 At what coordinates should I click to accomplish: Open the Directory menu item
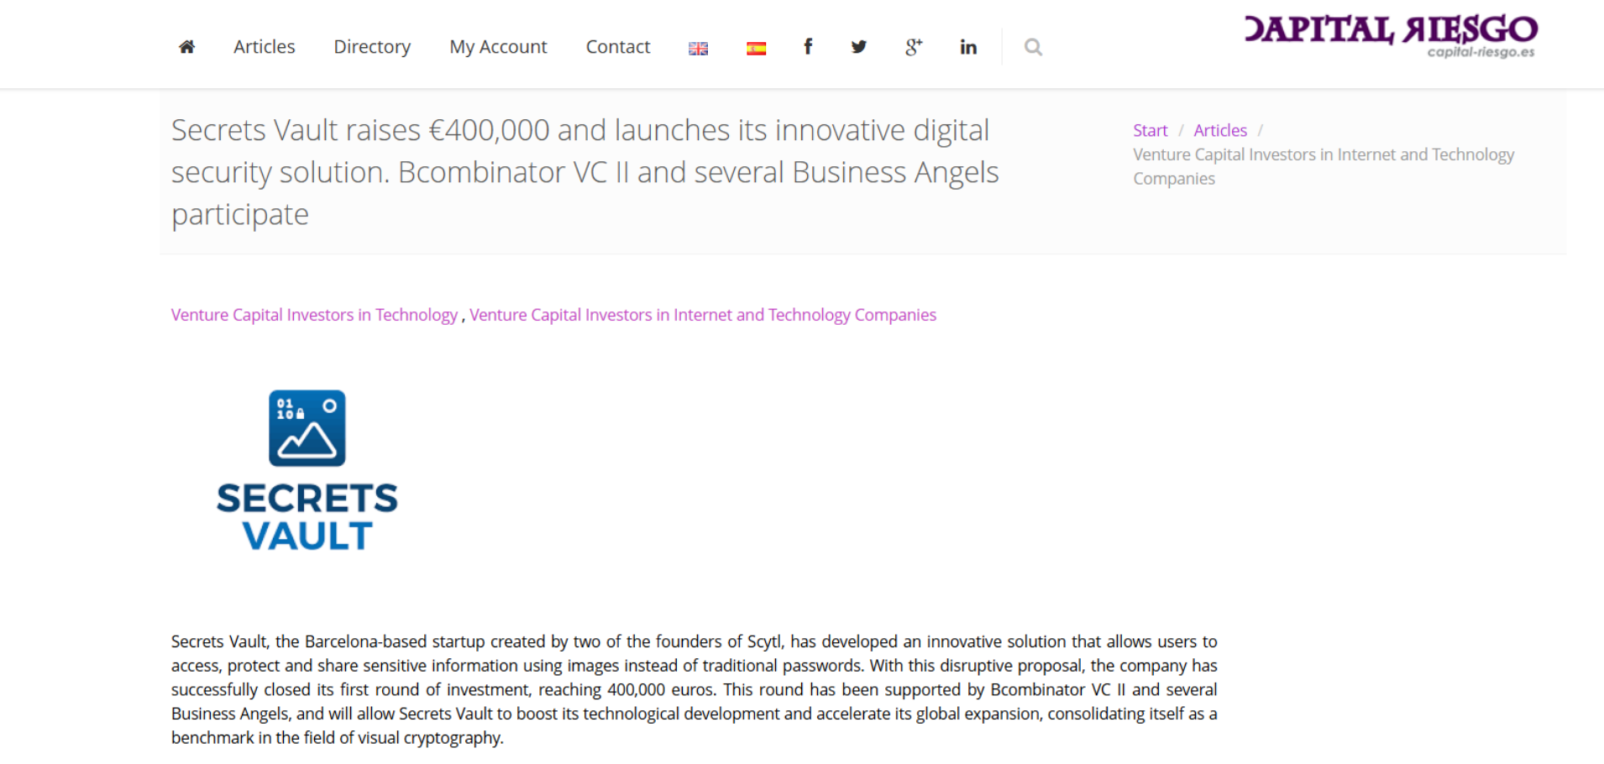372,47
